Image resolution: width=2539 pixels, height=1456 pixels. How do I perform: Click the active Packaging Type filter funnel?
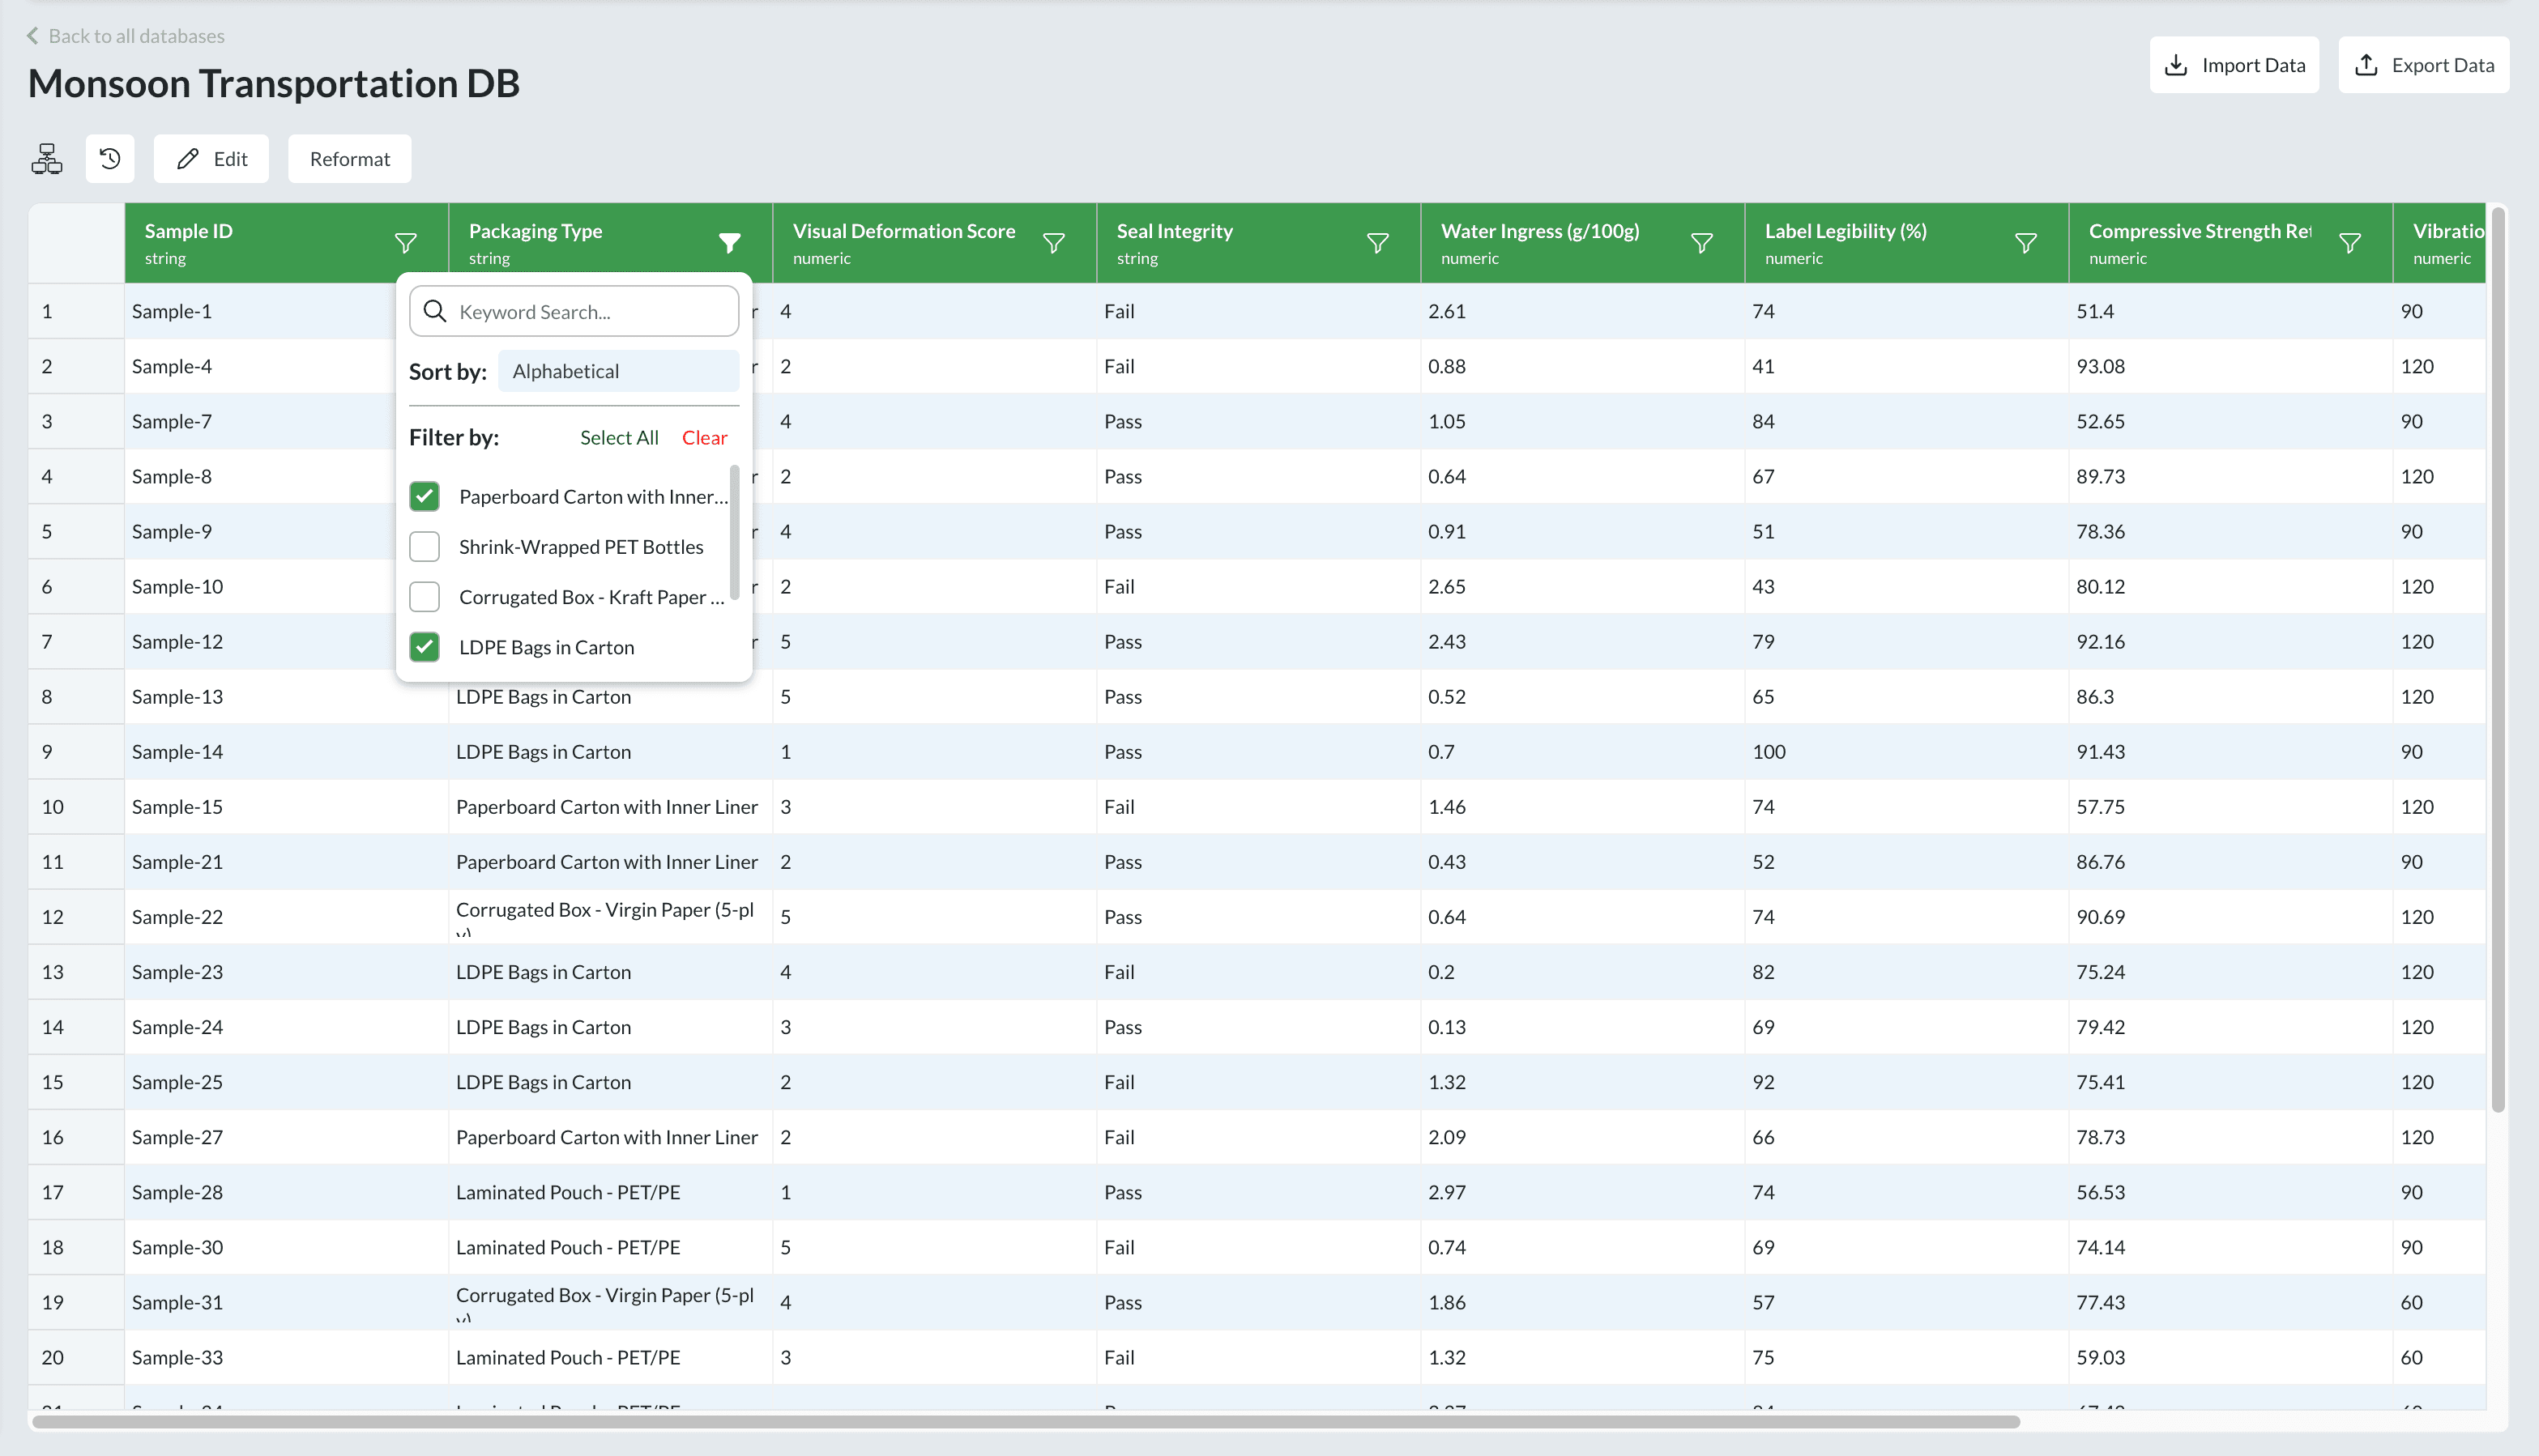(x=730, y=243)
